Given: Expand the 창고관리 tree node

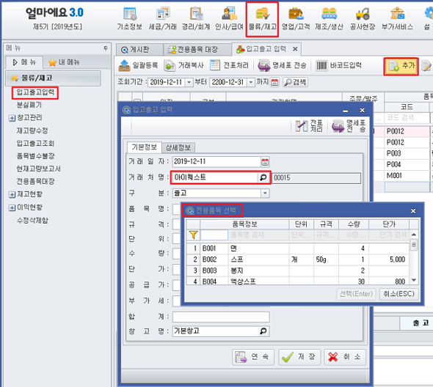Looking at the screenshot, I should point(12,118).
